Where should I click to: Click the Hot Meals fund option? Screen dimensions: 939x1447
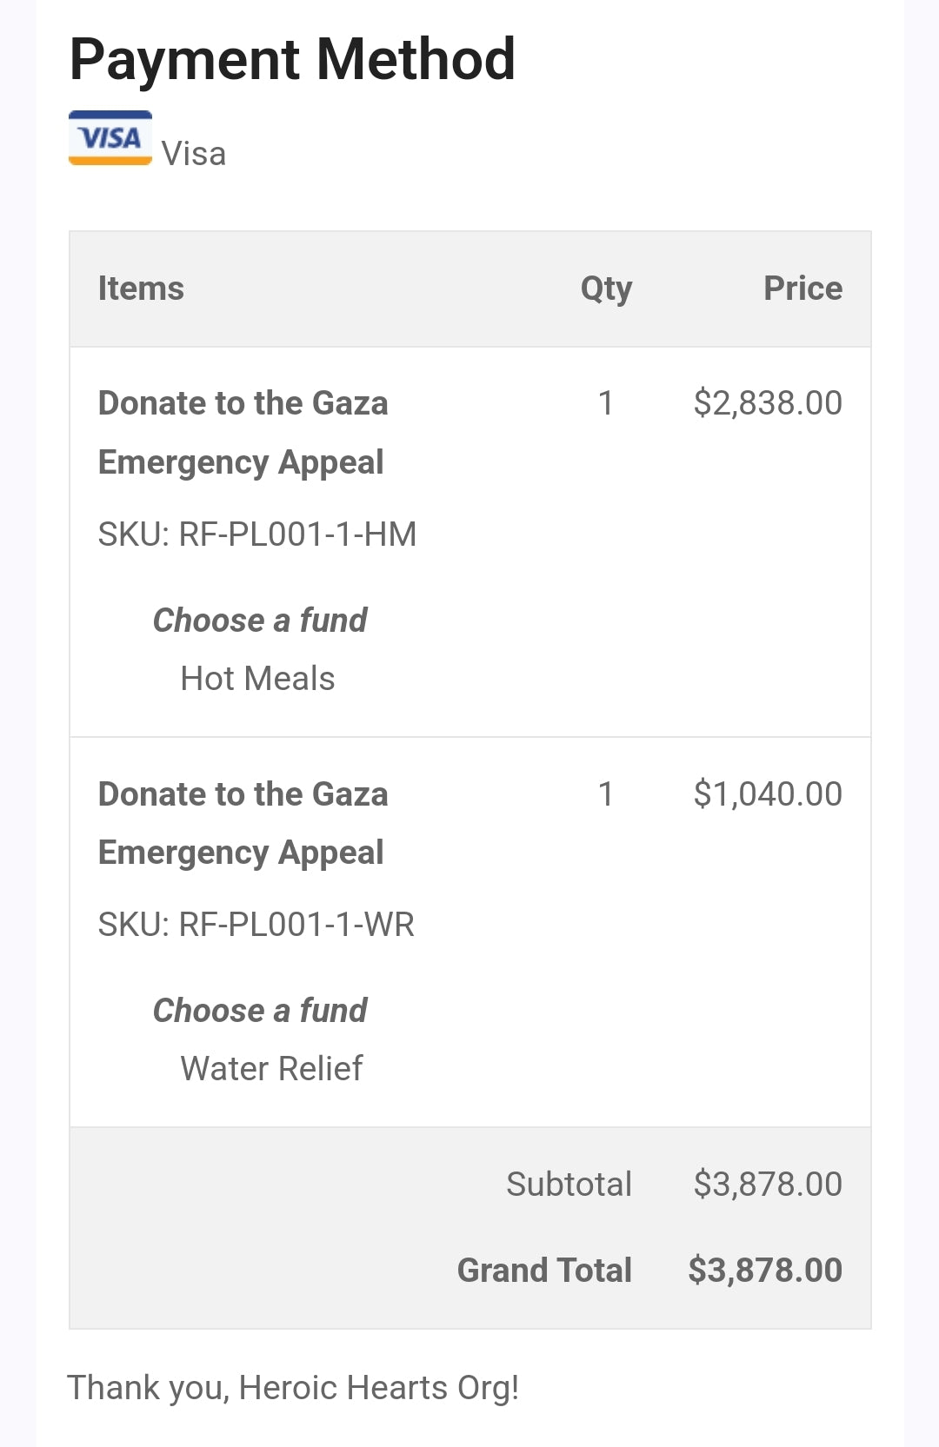point(257,679)
